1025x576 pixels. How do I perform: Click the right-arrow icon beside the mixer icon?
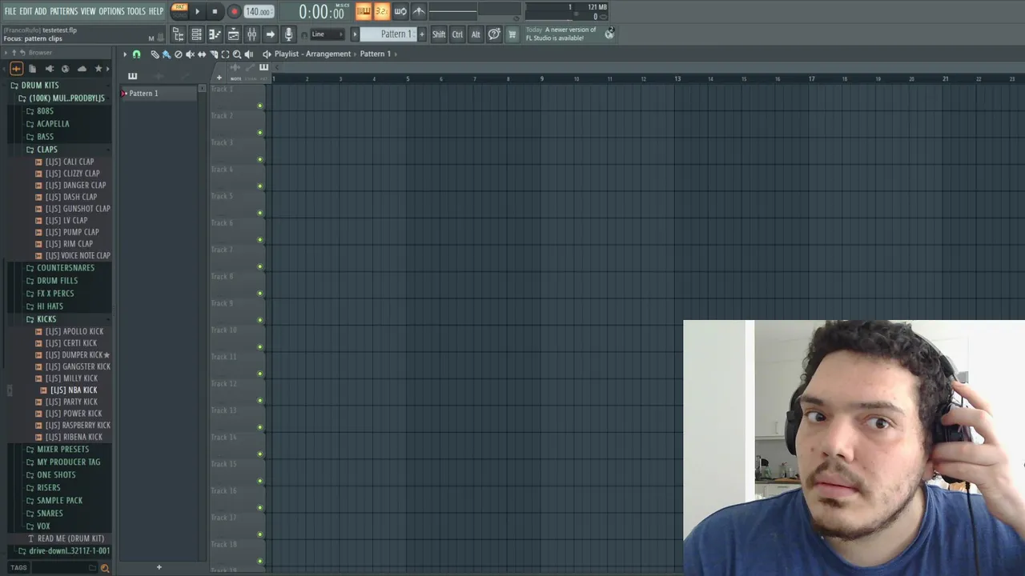point(270,34)
